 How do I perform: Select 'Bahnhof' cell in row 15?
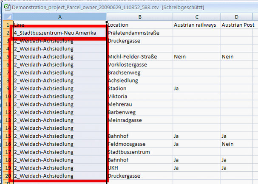[140, 136]
